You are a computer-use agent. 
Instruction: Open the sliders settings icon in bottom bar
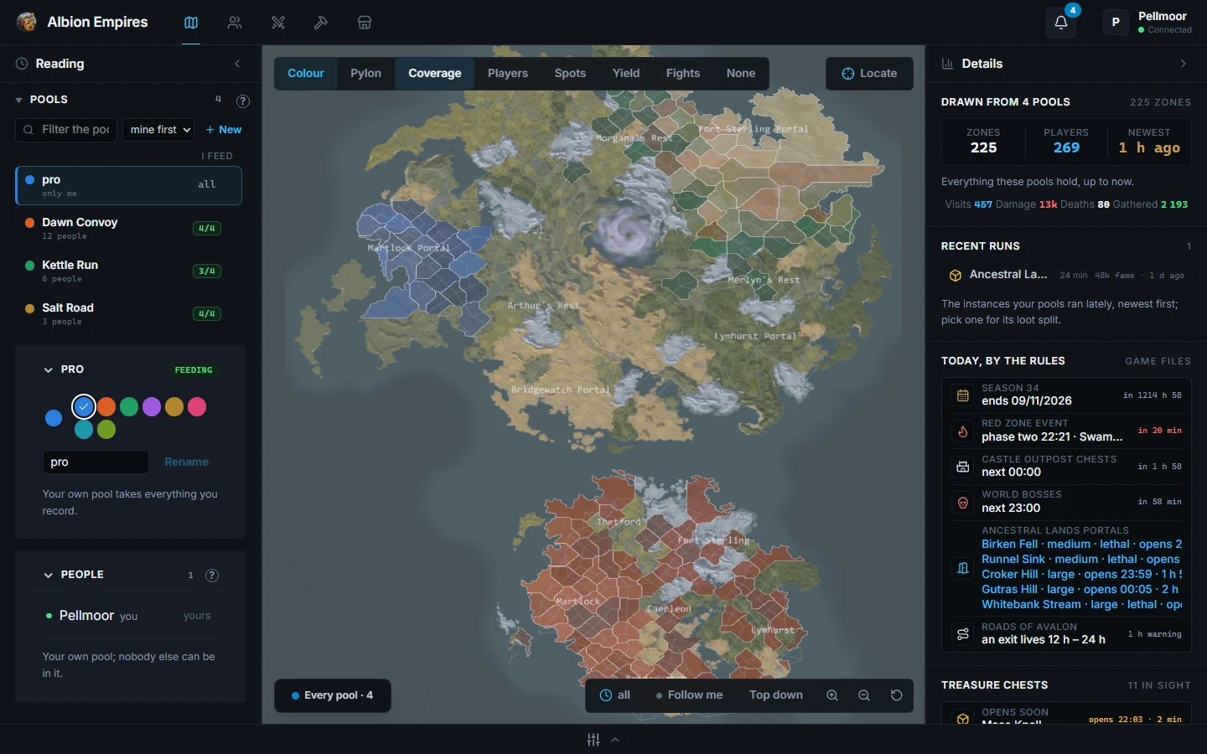[x=593, y=740]
